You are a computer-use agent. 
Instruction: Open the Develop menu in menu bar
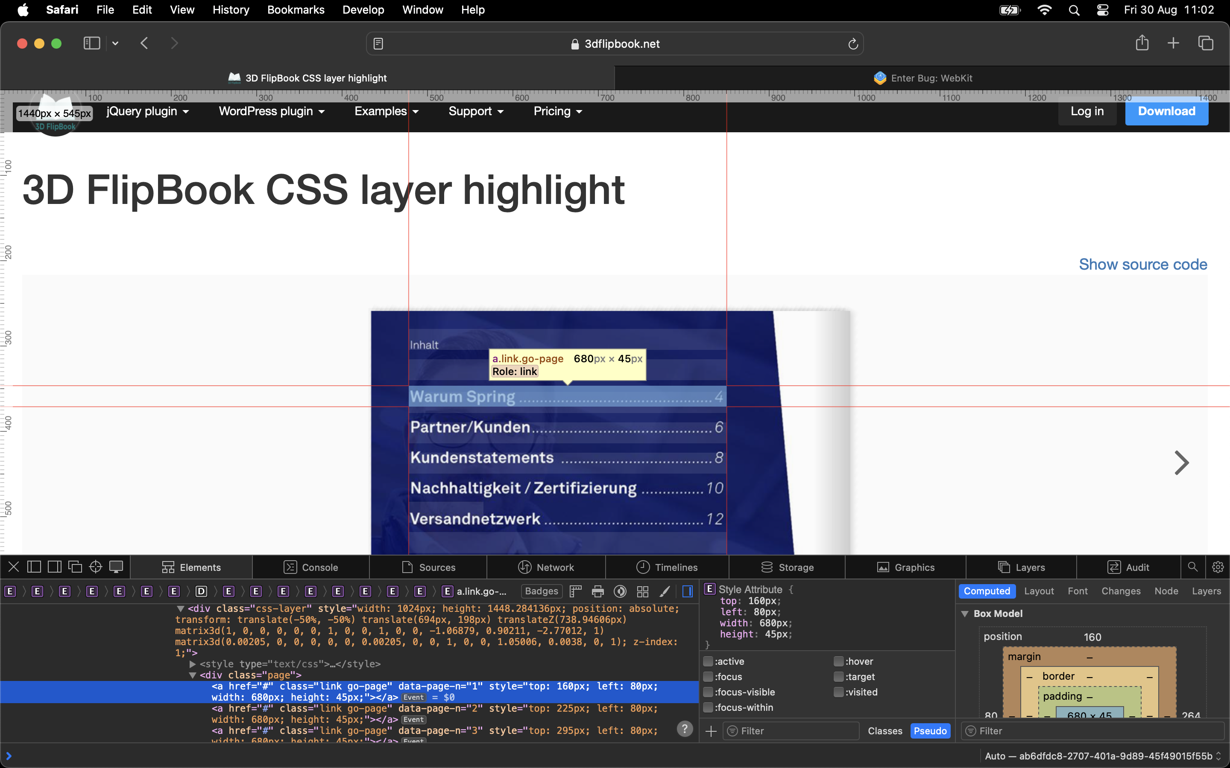[363, 10]
